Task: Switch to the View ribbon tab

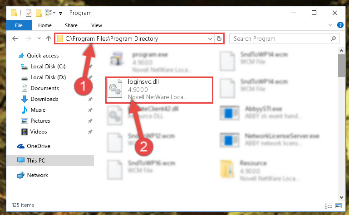Action: pos(97,25)
